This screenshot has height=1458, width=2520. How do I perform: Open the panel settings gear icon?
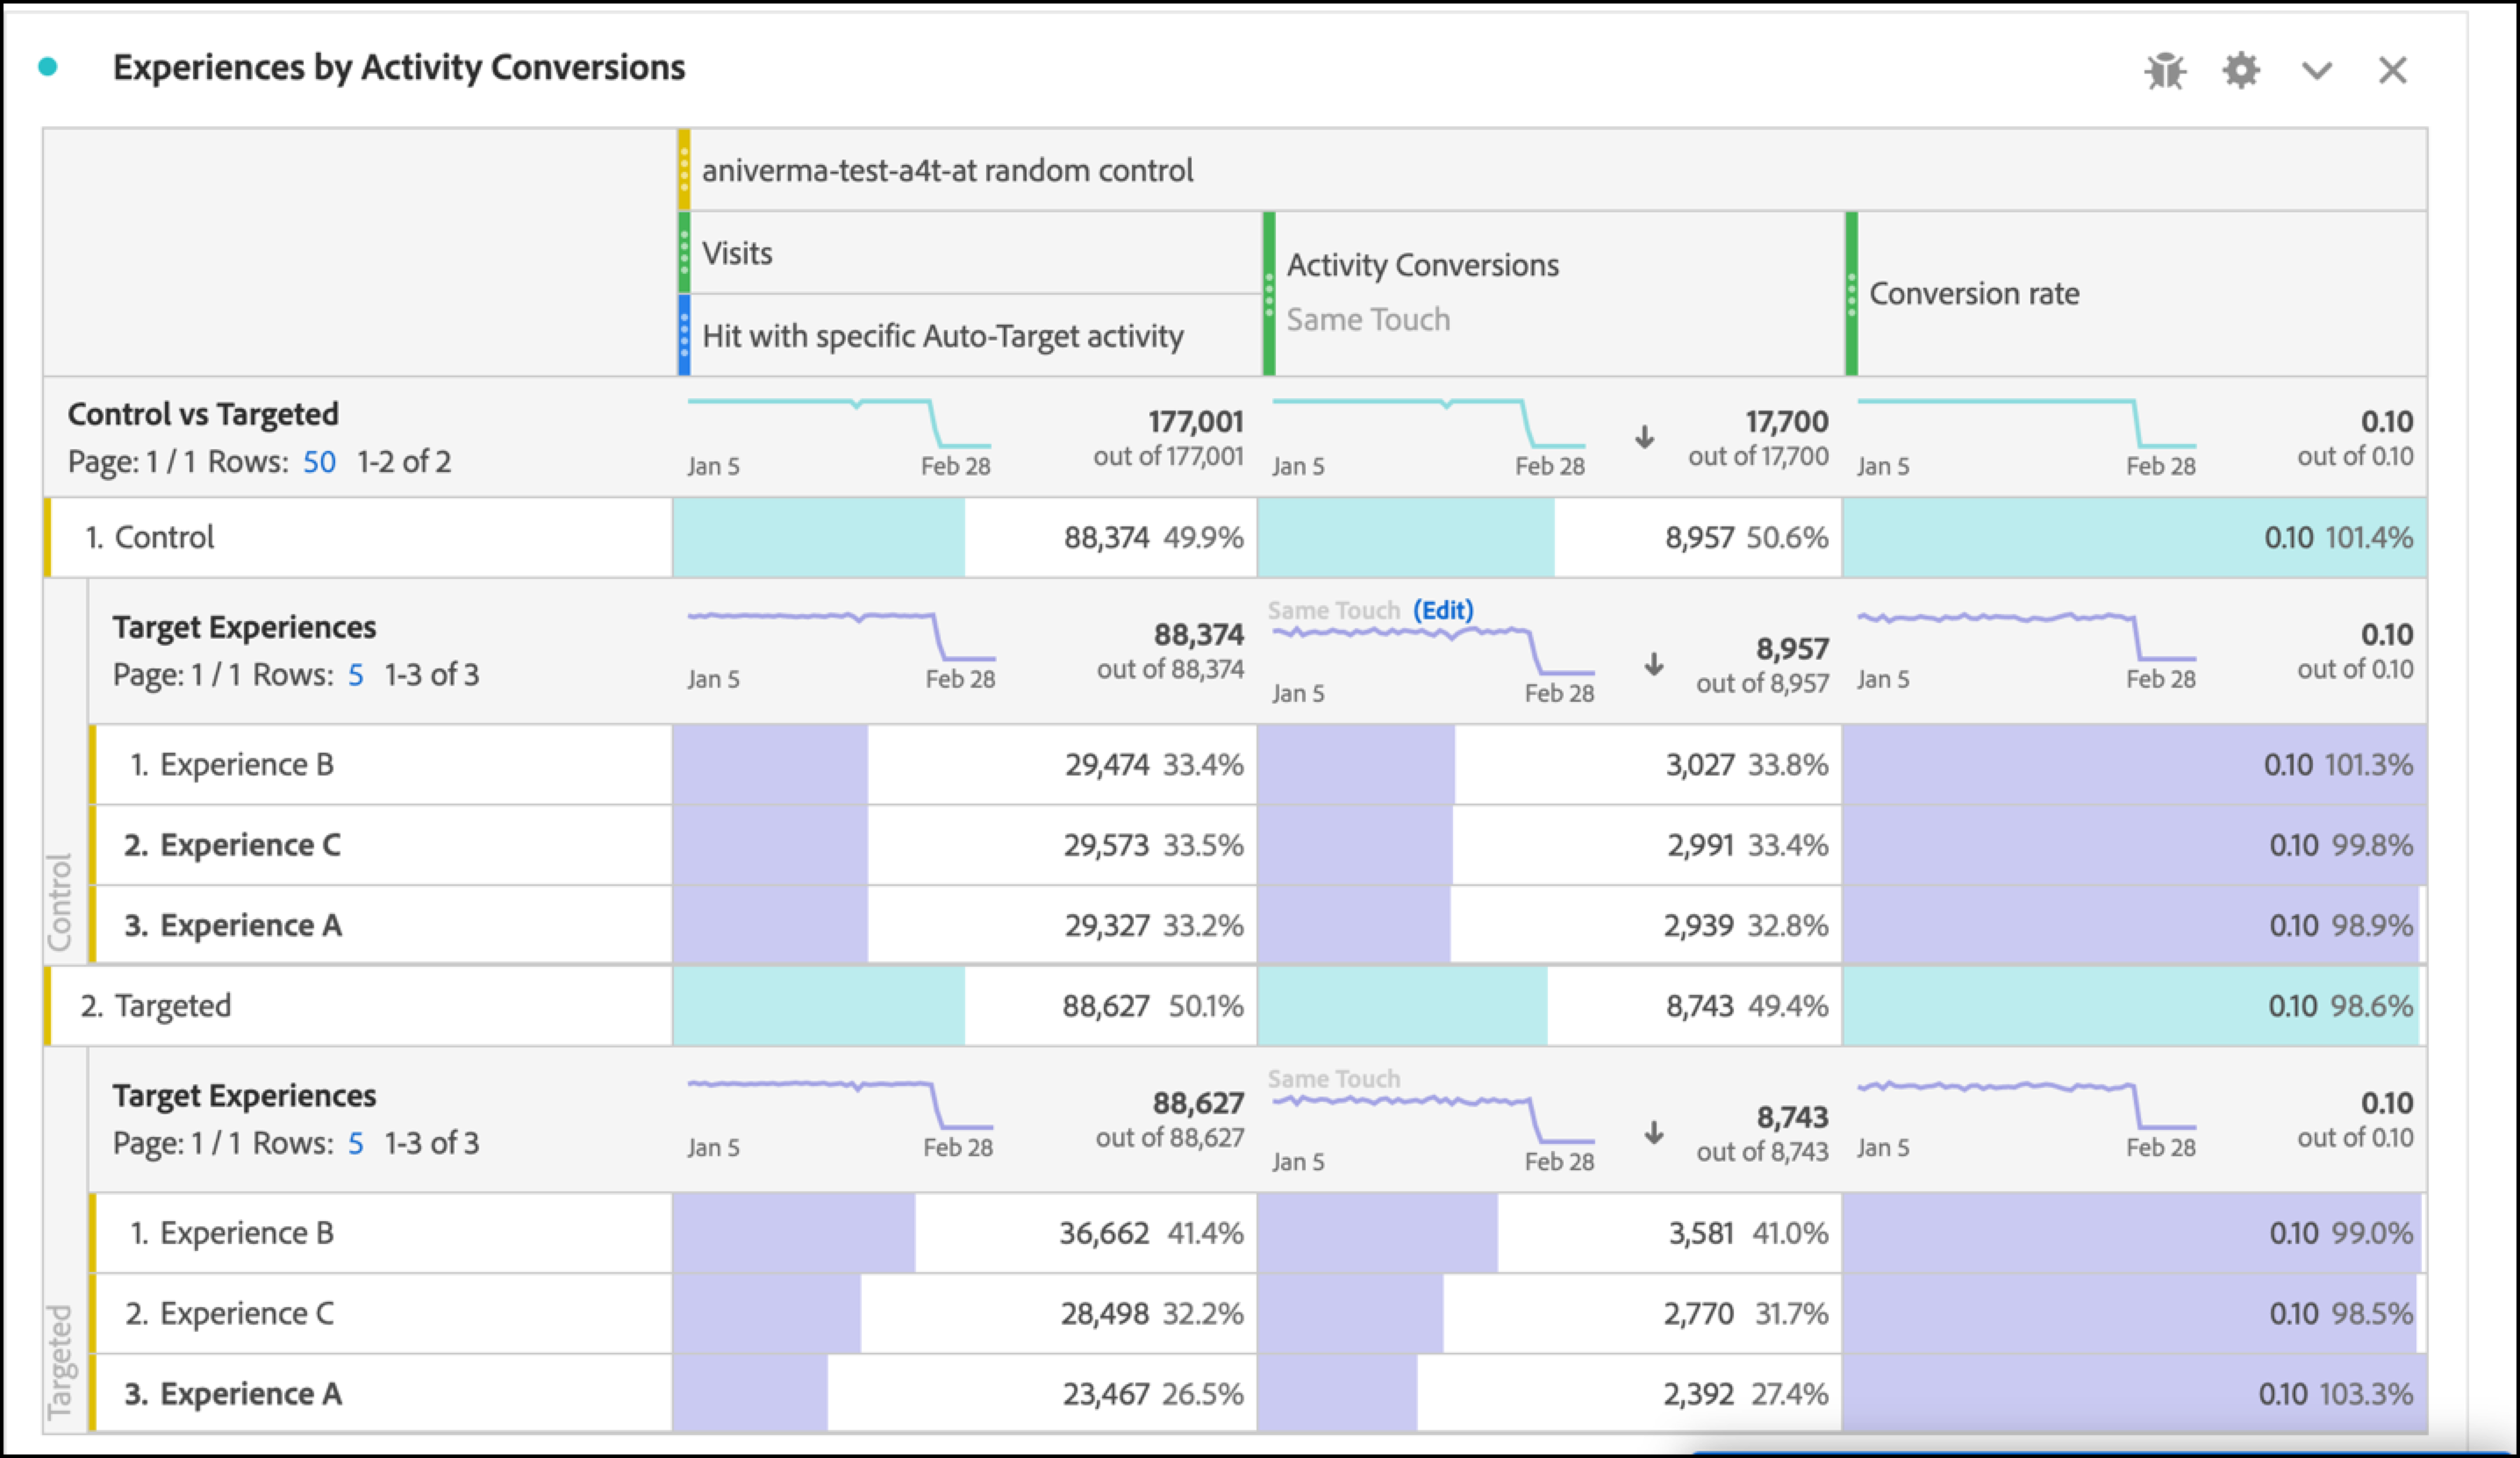[2241, 71]
